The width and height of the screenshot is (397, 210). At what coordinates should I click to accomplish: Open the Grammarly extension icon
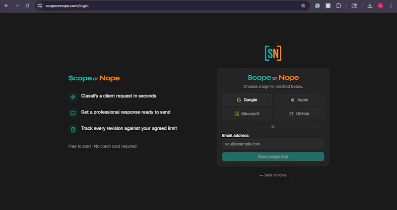[x=318, y=5]
